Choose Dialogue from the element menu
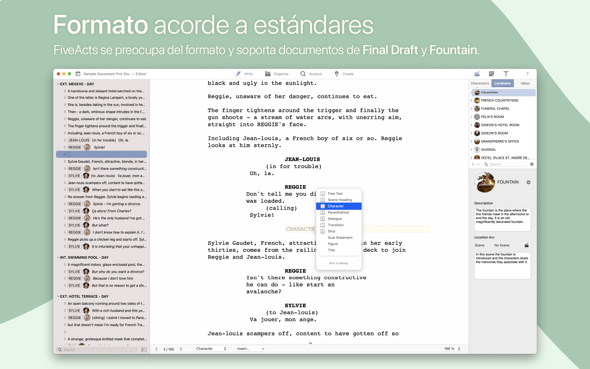The width and height of the screenshot is (590, 369). (x=339, y=219)
